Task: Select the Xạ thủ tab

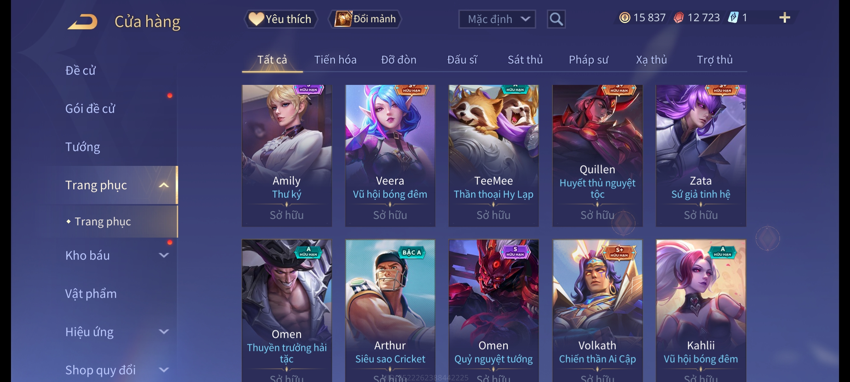Action: 651,60
